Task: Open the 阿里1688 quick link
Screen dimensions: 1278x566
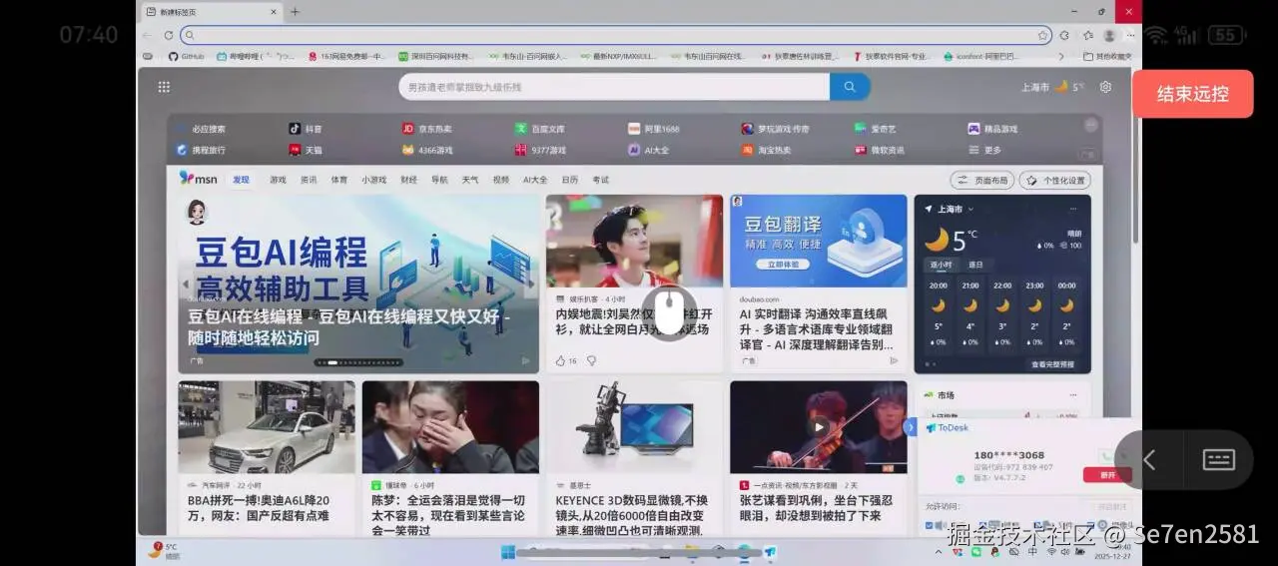Action: click(x=654, y=129)
